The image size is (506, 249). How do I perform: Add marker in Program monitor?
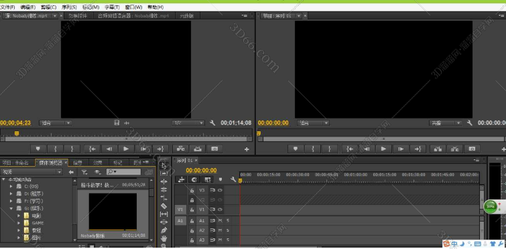[x=296, y=149]
